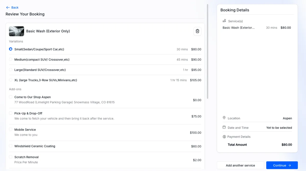Viewport: 306px width, 171px height.
Task: Delete the Basic Wash service with trash icon
Action: point(197,31)
